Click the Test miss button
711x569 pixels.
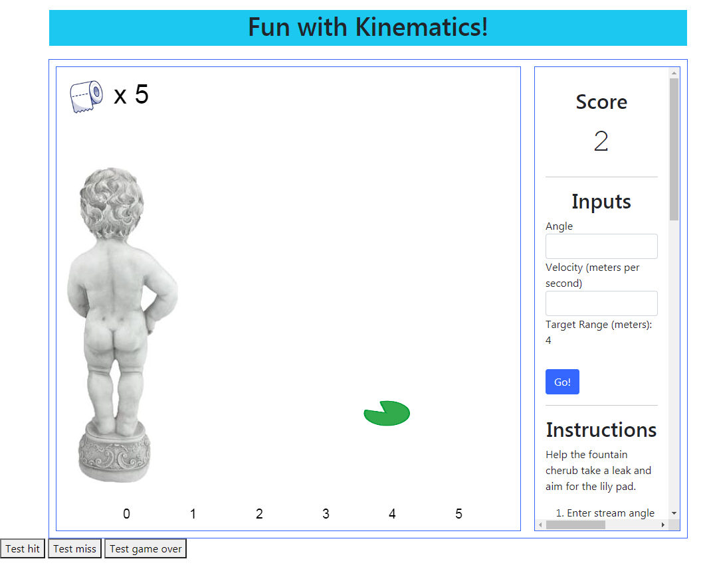[75, 548]
